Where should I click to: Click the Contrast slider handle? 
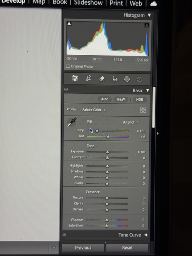107,158
